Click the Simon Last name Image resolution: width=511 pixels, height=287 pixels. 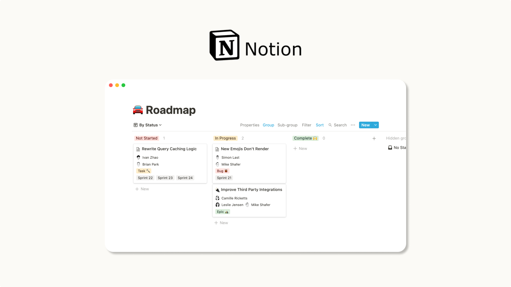pyautogui.click(x=230, y=158)
